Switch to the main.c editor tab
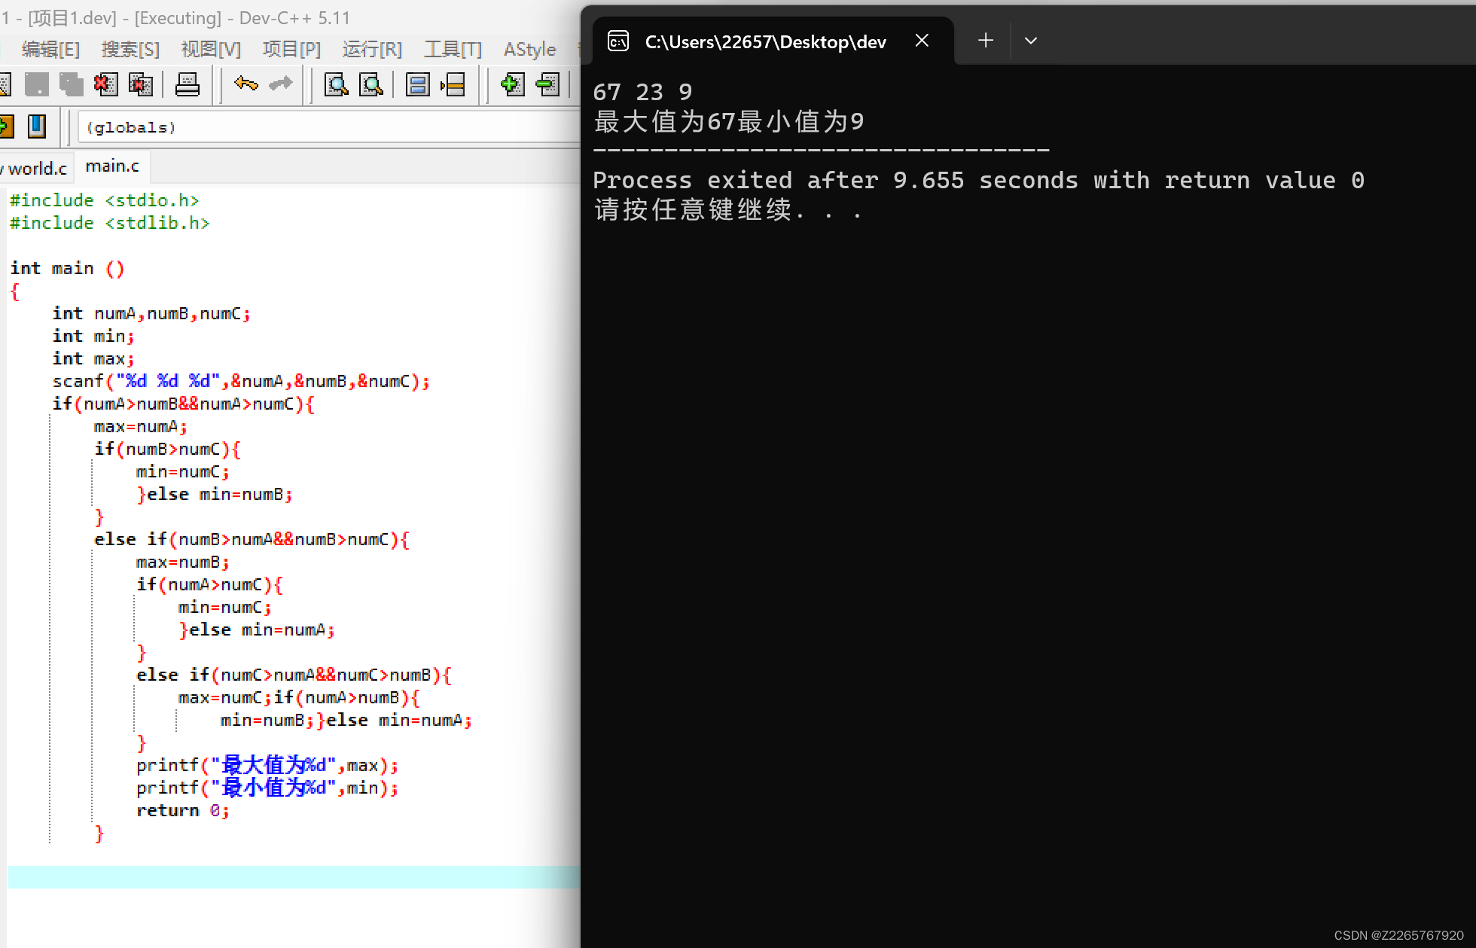1476x948 pixels. [x=112, y=166]
